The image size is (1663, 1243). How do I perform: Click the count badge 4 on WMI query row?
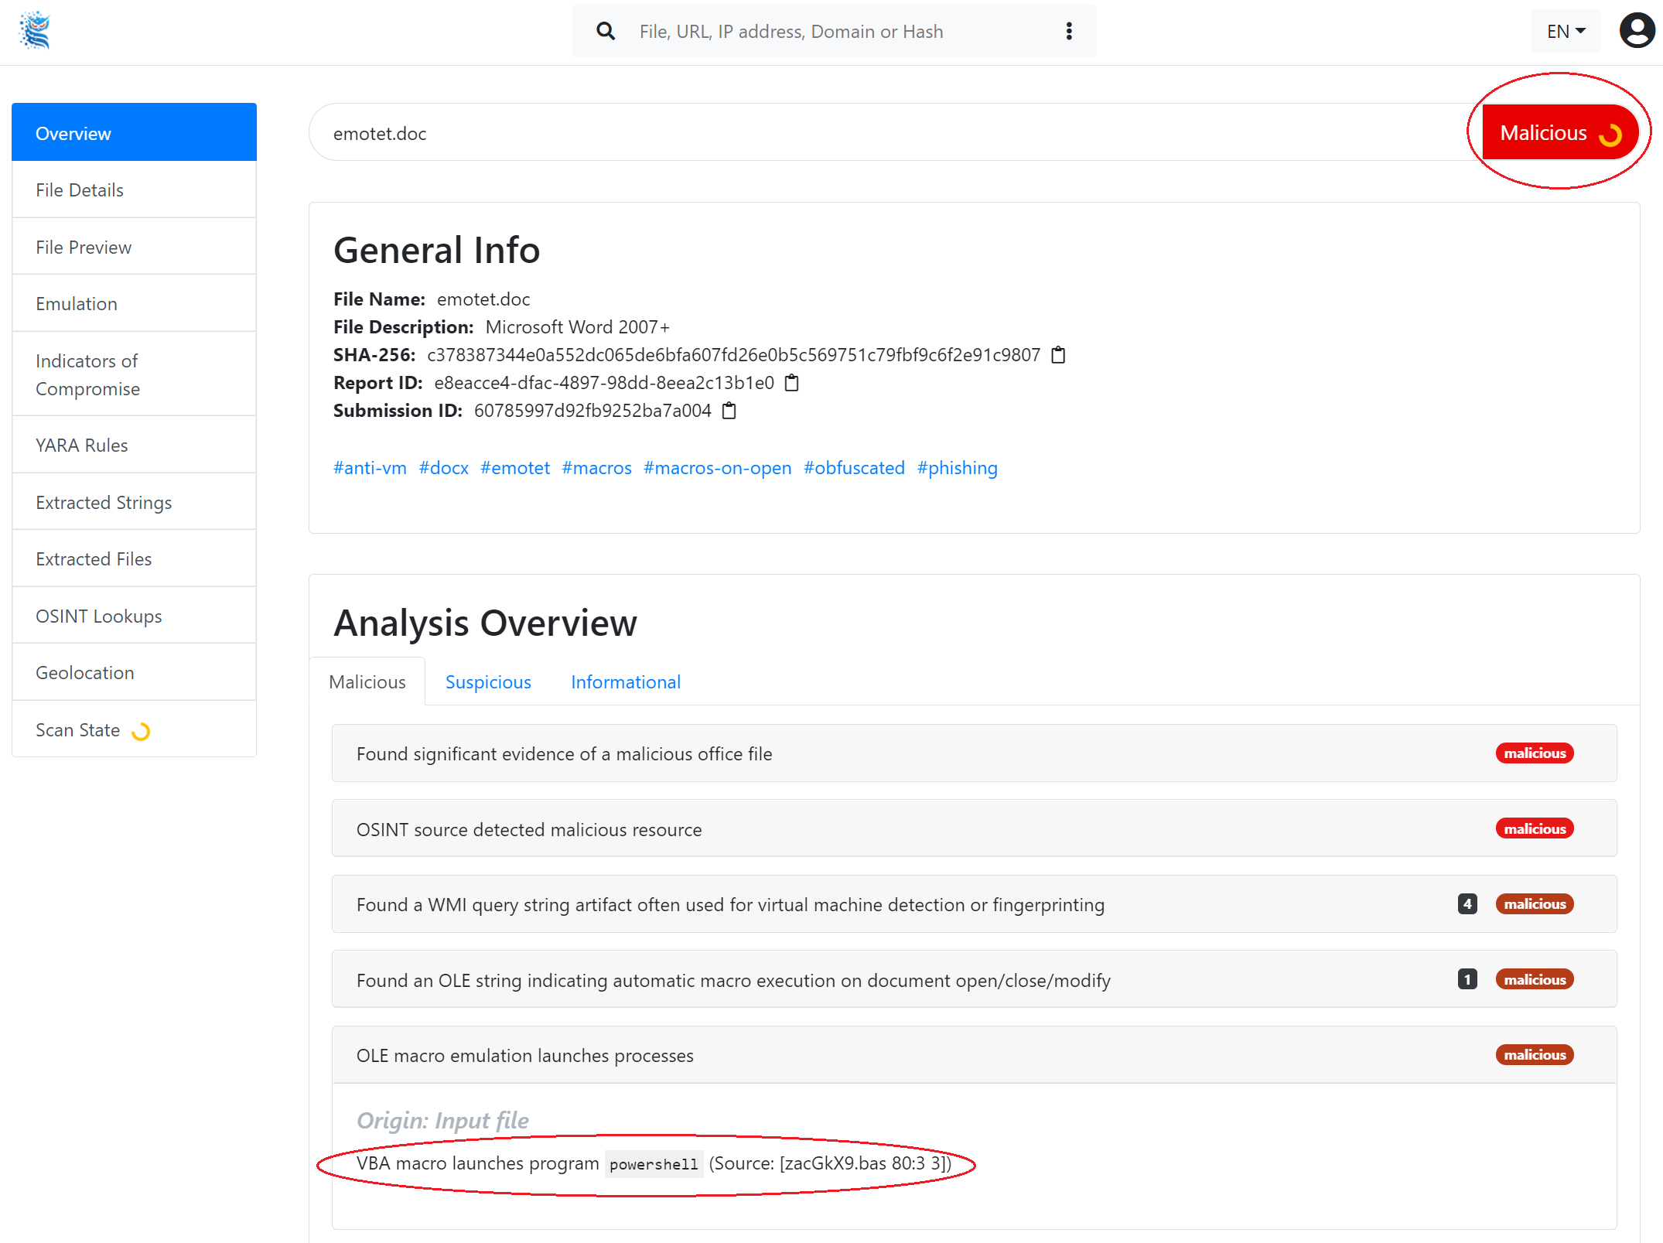(x=1467, y=904)
